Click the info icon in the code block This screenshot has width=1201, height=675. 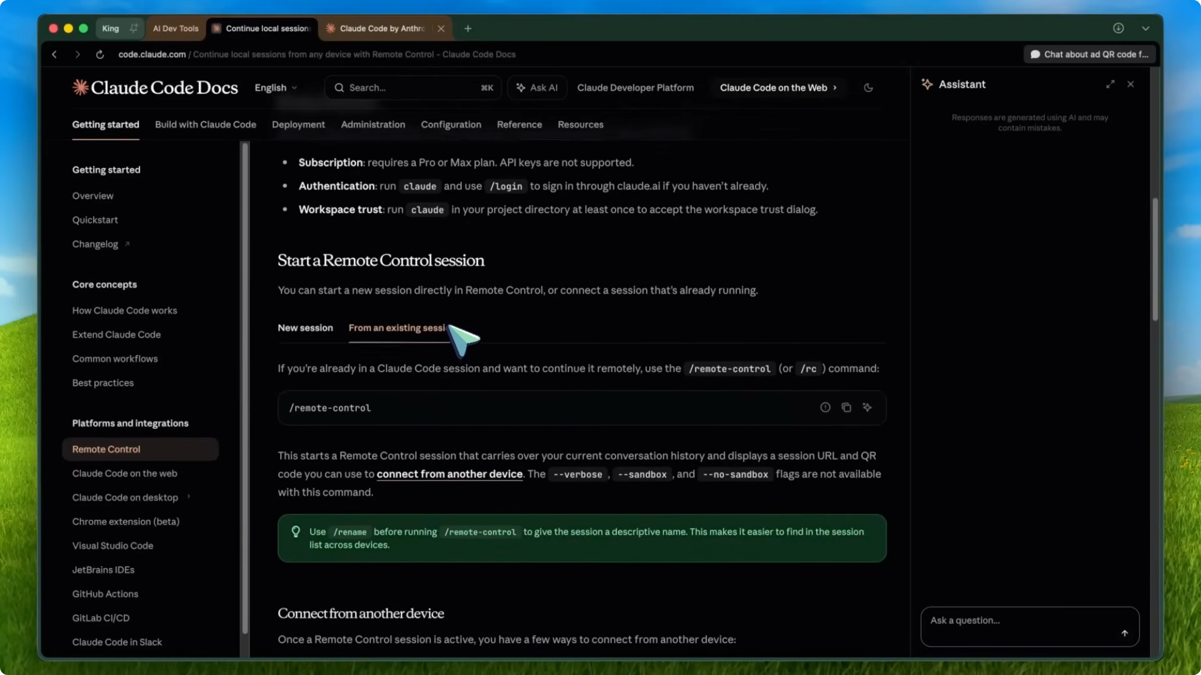pos(825,407)
